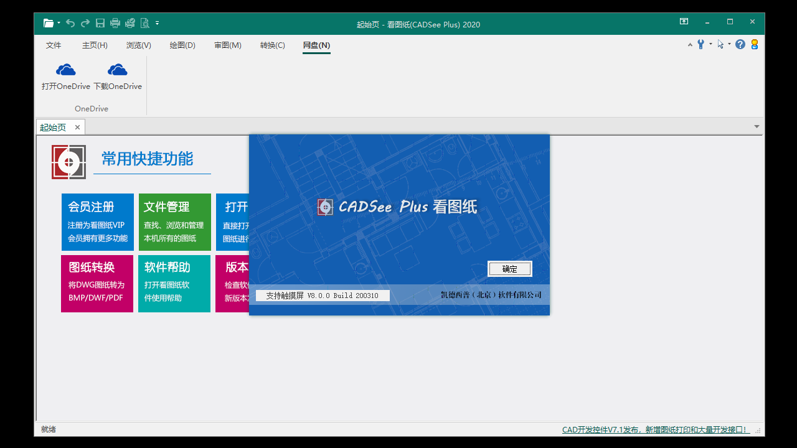Expand the dropdown next to the open folder icon

point(59,23)
